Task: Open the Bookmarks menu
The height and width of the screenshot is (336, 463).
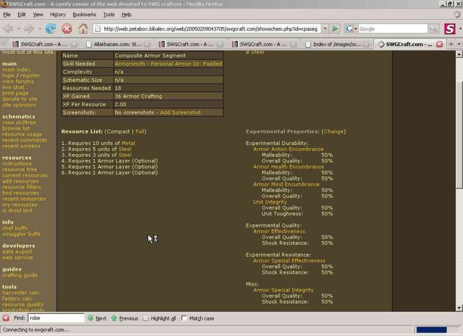Action: pos(84,14)
